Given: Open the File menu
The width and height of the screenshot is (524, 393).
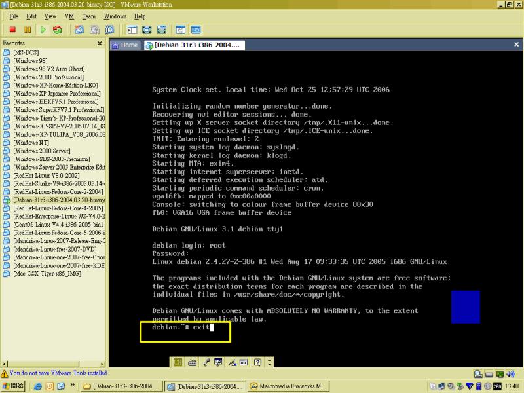Looking at the screenshot, I should 14,16.
